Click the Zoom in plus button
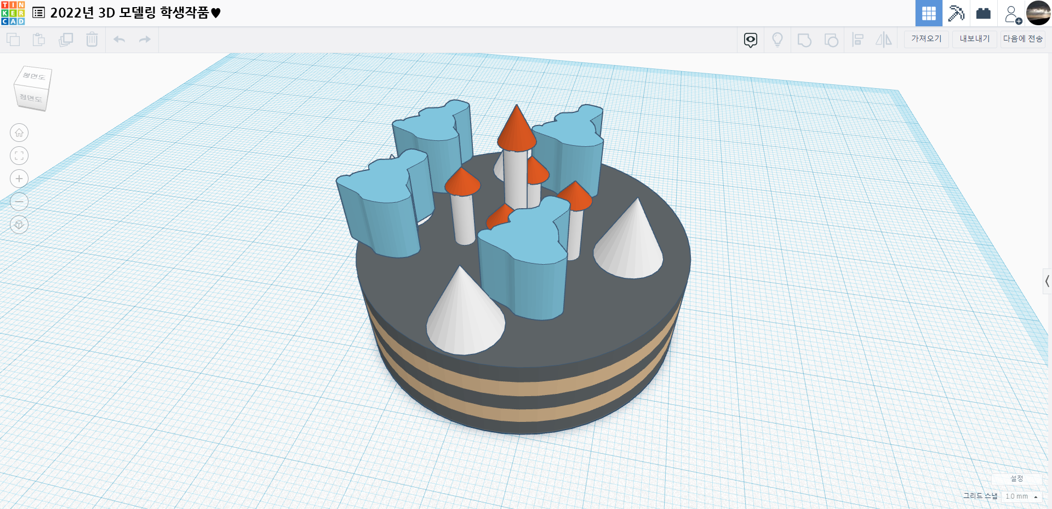The width and height of the screenshot is (1052, 509). [x=19, y=179]
